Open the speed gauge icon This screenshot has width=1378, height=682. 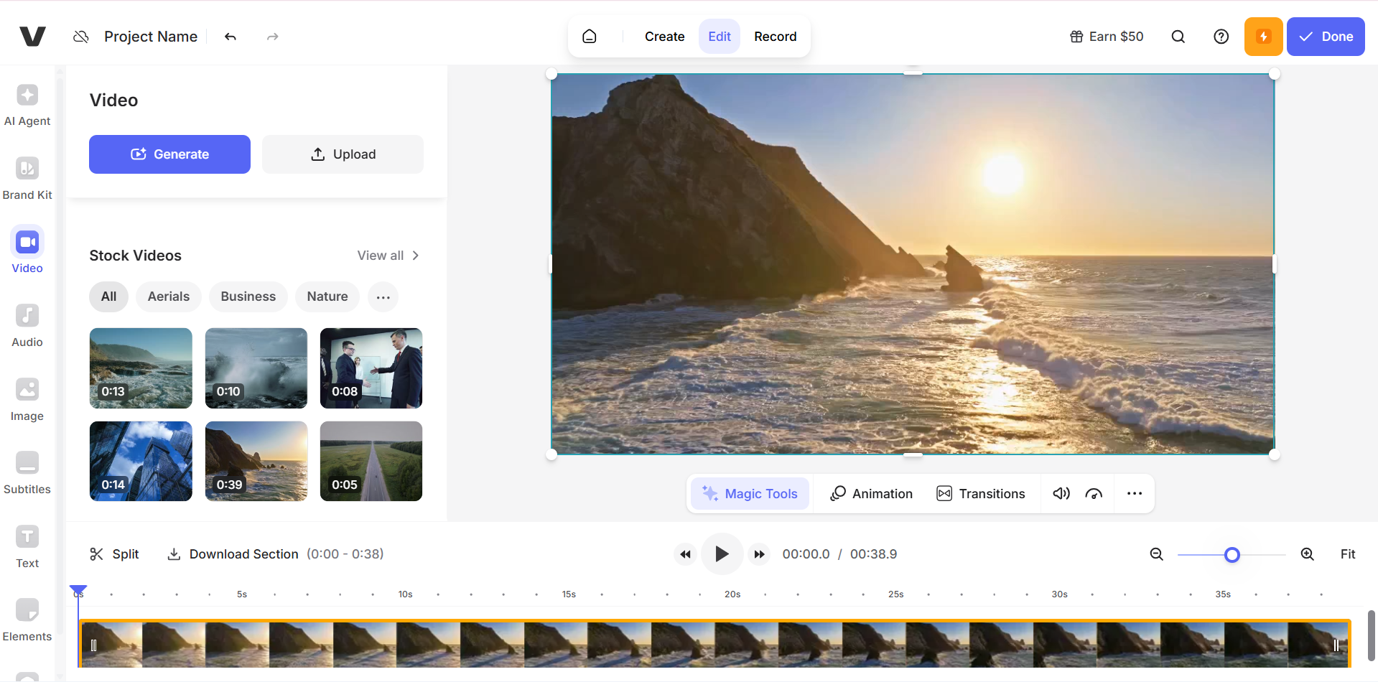[1094, 494]
